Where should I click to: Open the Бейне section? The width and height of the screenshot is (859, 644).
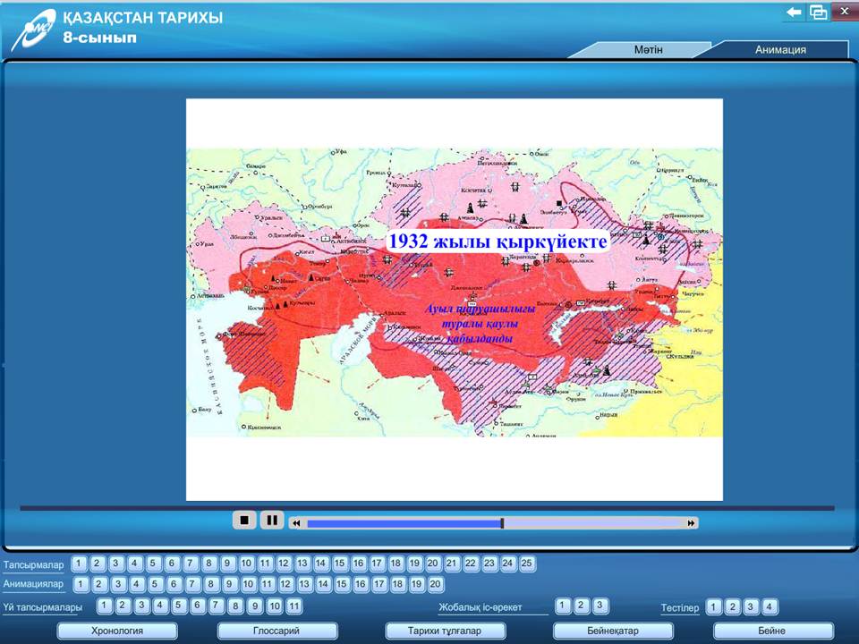click(x=772, y=631)
